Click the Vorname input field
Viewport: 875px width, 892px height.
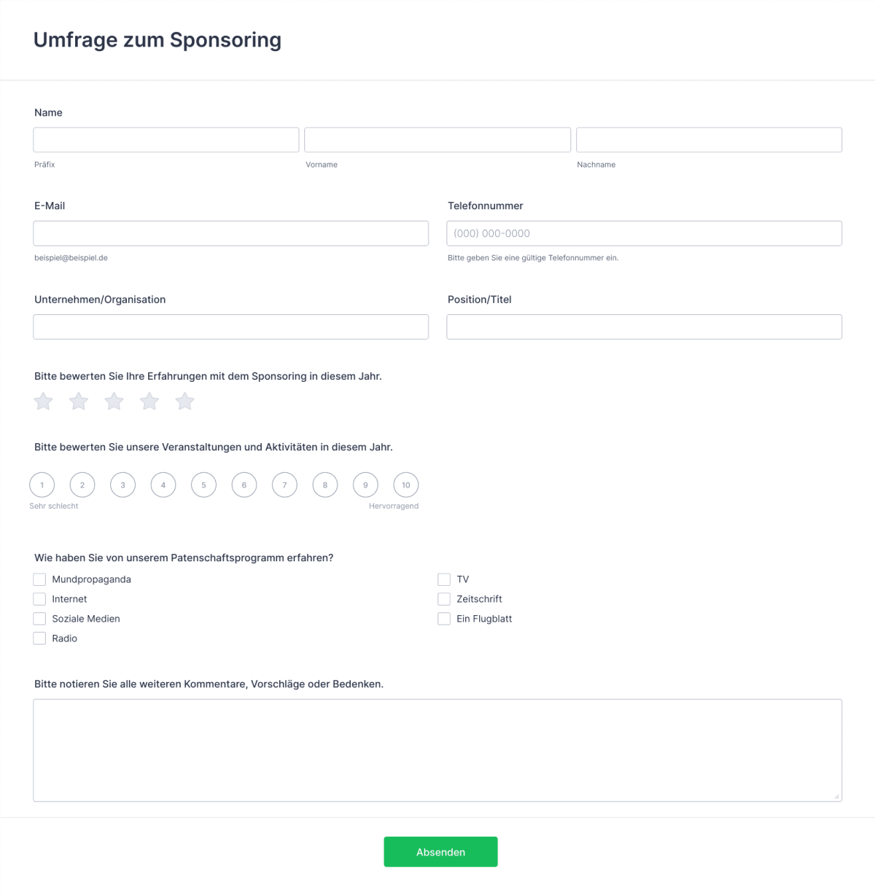437,139
